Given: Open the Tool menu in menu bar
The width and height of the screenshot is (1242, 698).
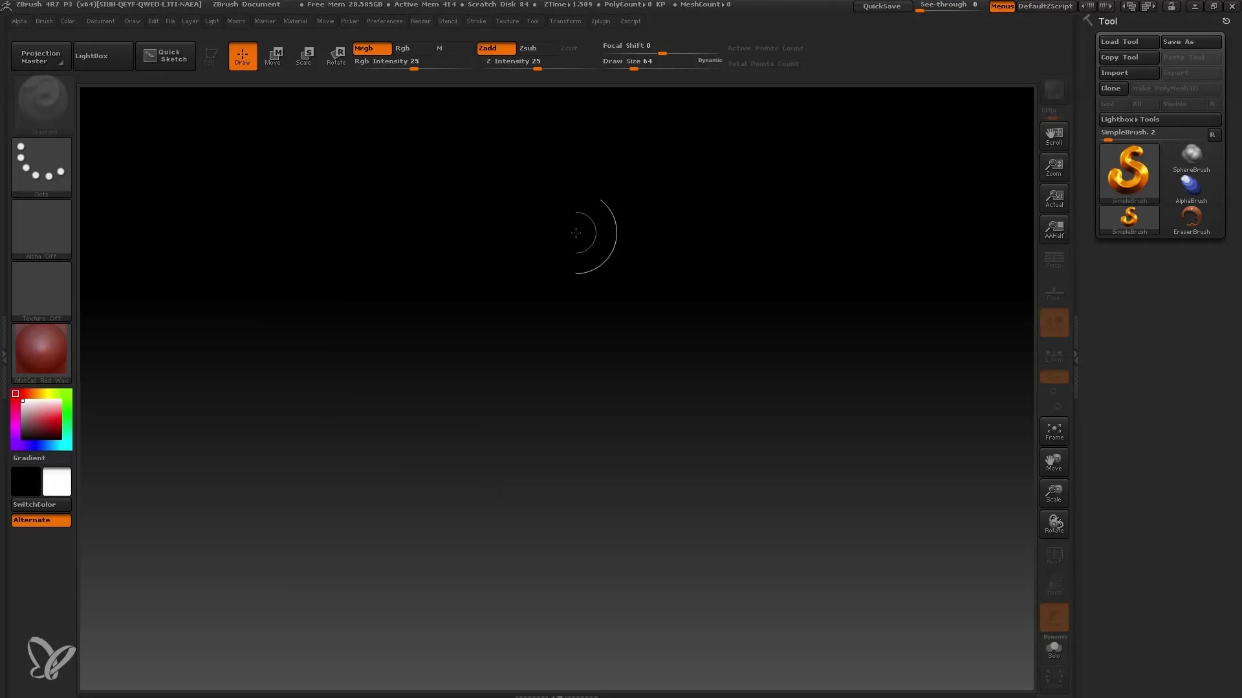Looking at the screenshot, I should pos(533,21).
